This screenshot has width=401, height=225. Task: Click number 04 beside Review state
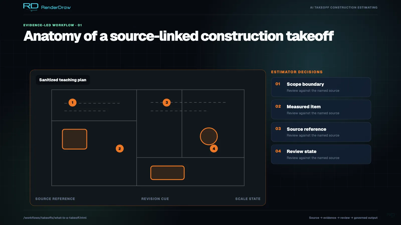click(278, 151)
